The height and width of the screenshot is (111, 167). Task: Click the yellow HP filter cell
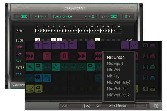point(30,89)
